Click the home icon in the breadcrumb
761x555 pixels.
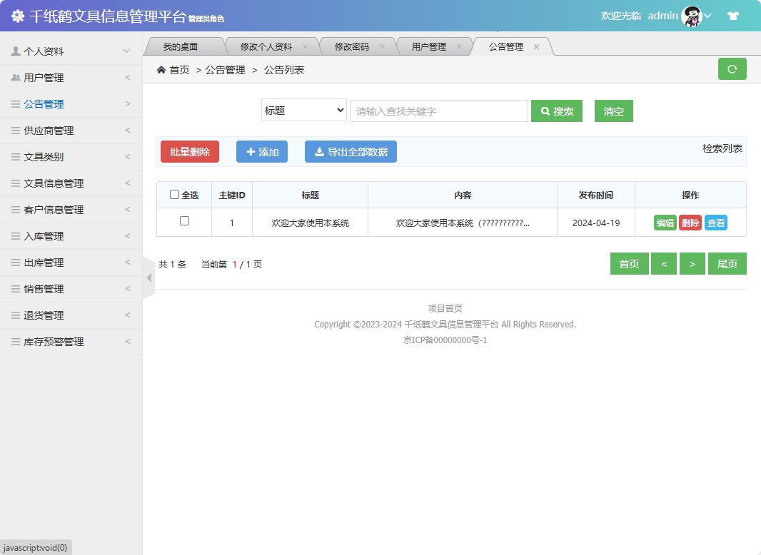point(163,69)
